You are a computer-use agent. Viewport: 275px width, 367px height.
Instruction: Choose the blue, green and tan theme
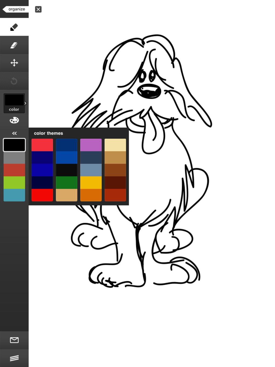[x=67, y=170]
